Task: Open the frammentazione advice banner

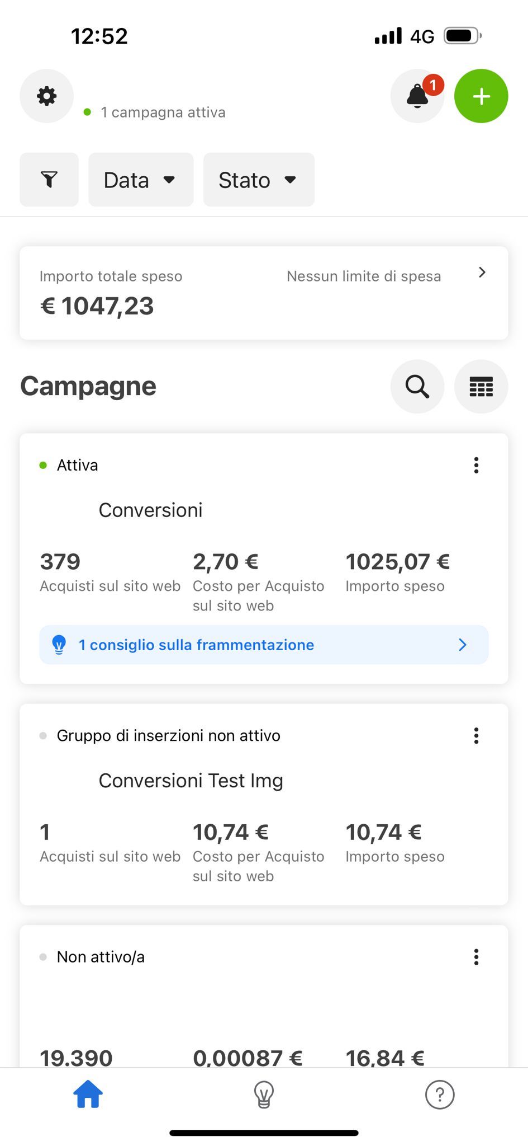Action: click(x=264, y=645)
